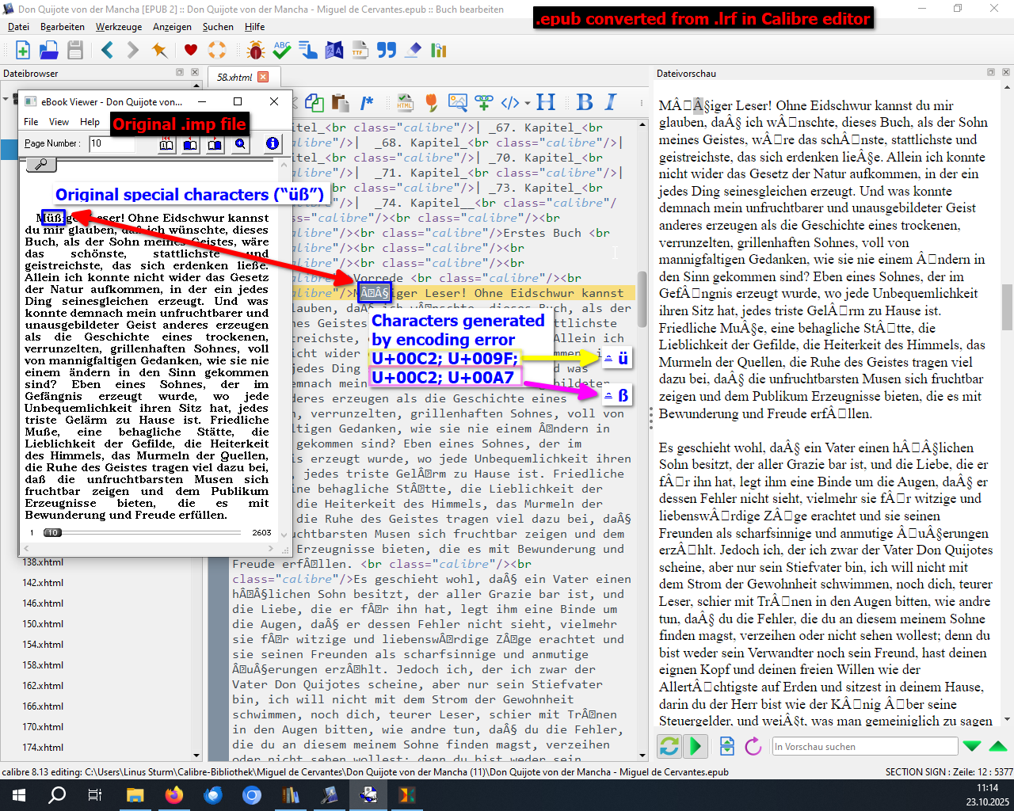Click the blue info icon in eBook Viewer
The image size is (1014, 811).
click(273, 143)
